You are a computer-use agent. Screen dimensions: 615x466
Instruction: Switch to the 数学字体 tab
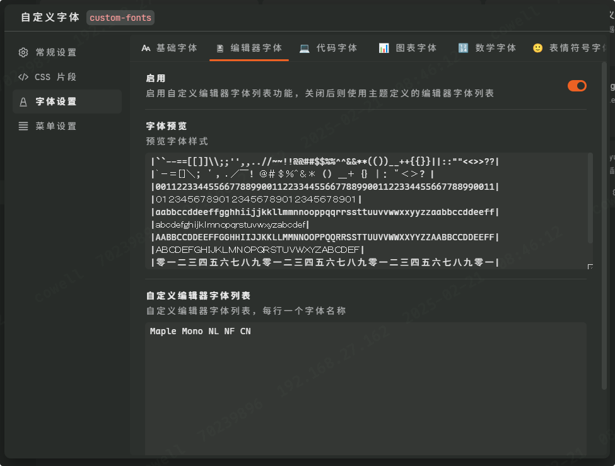coord(487,48)
